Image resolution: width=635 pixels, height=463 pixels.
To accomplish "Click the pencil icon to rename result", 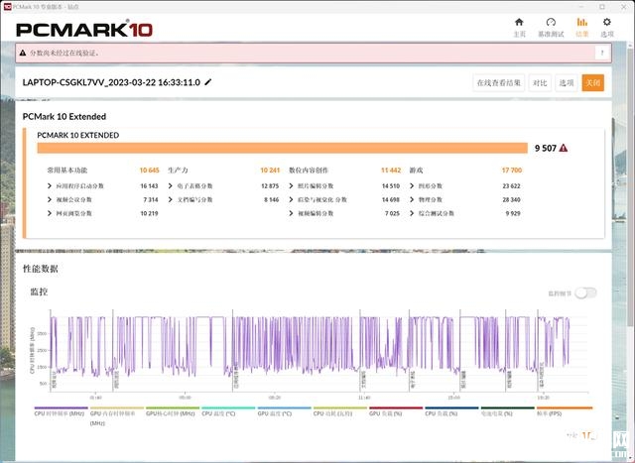I will pyautogui.click(x=207, y=82).
